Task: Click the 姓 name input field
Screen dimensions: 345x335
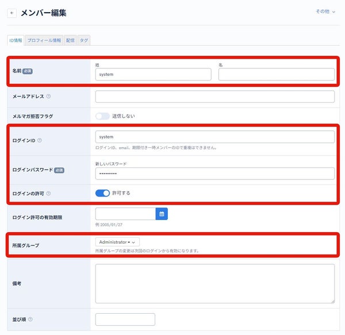Action: click(154, 74)
